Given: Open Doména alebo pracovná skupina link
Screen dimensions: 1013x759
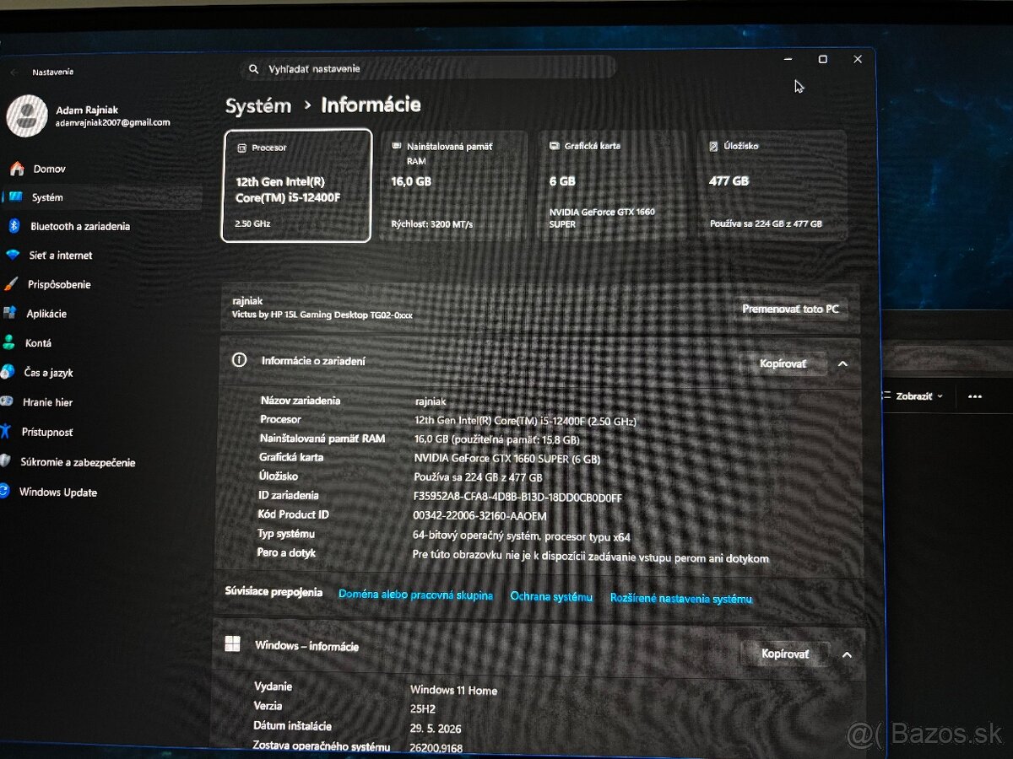Looking at the screenshot, I should pos(415,595).
